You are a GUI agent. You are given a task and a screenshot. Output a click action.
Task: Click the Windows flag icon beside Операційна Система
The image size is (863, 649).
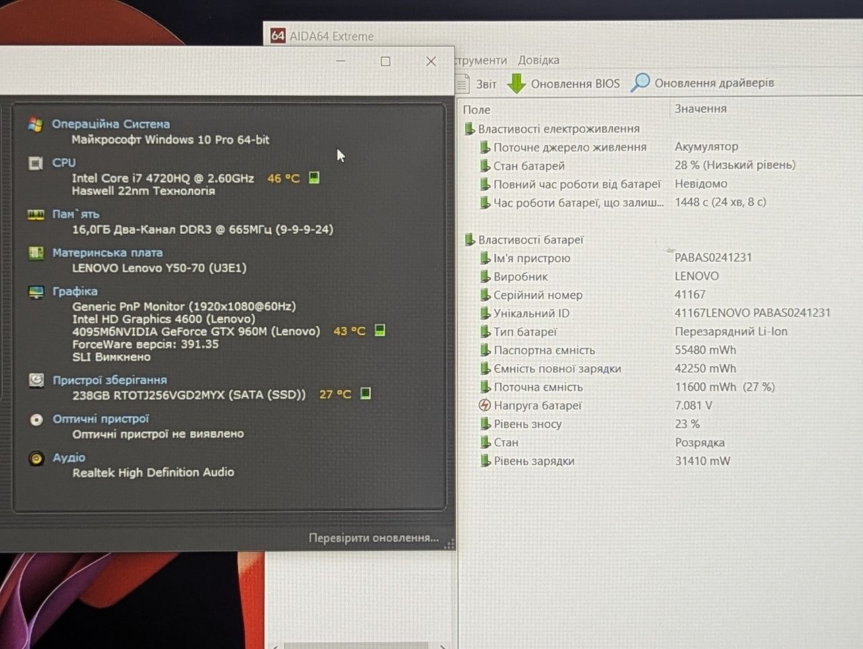coord(36,124)
